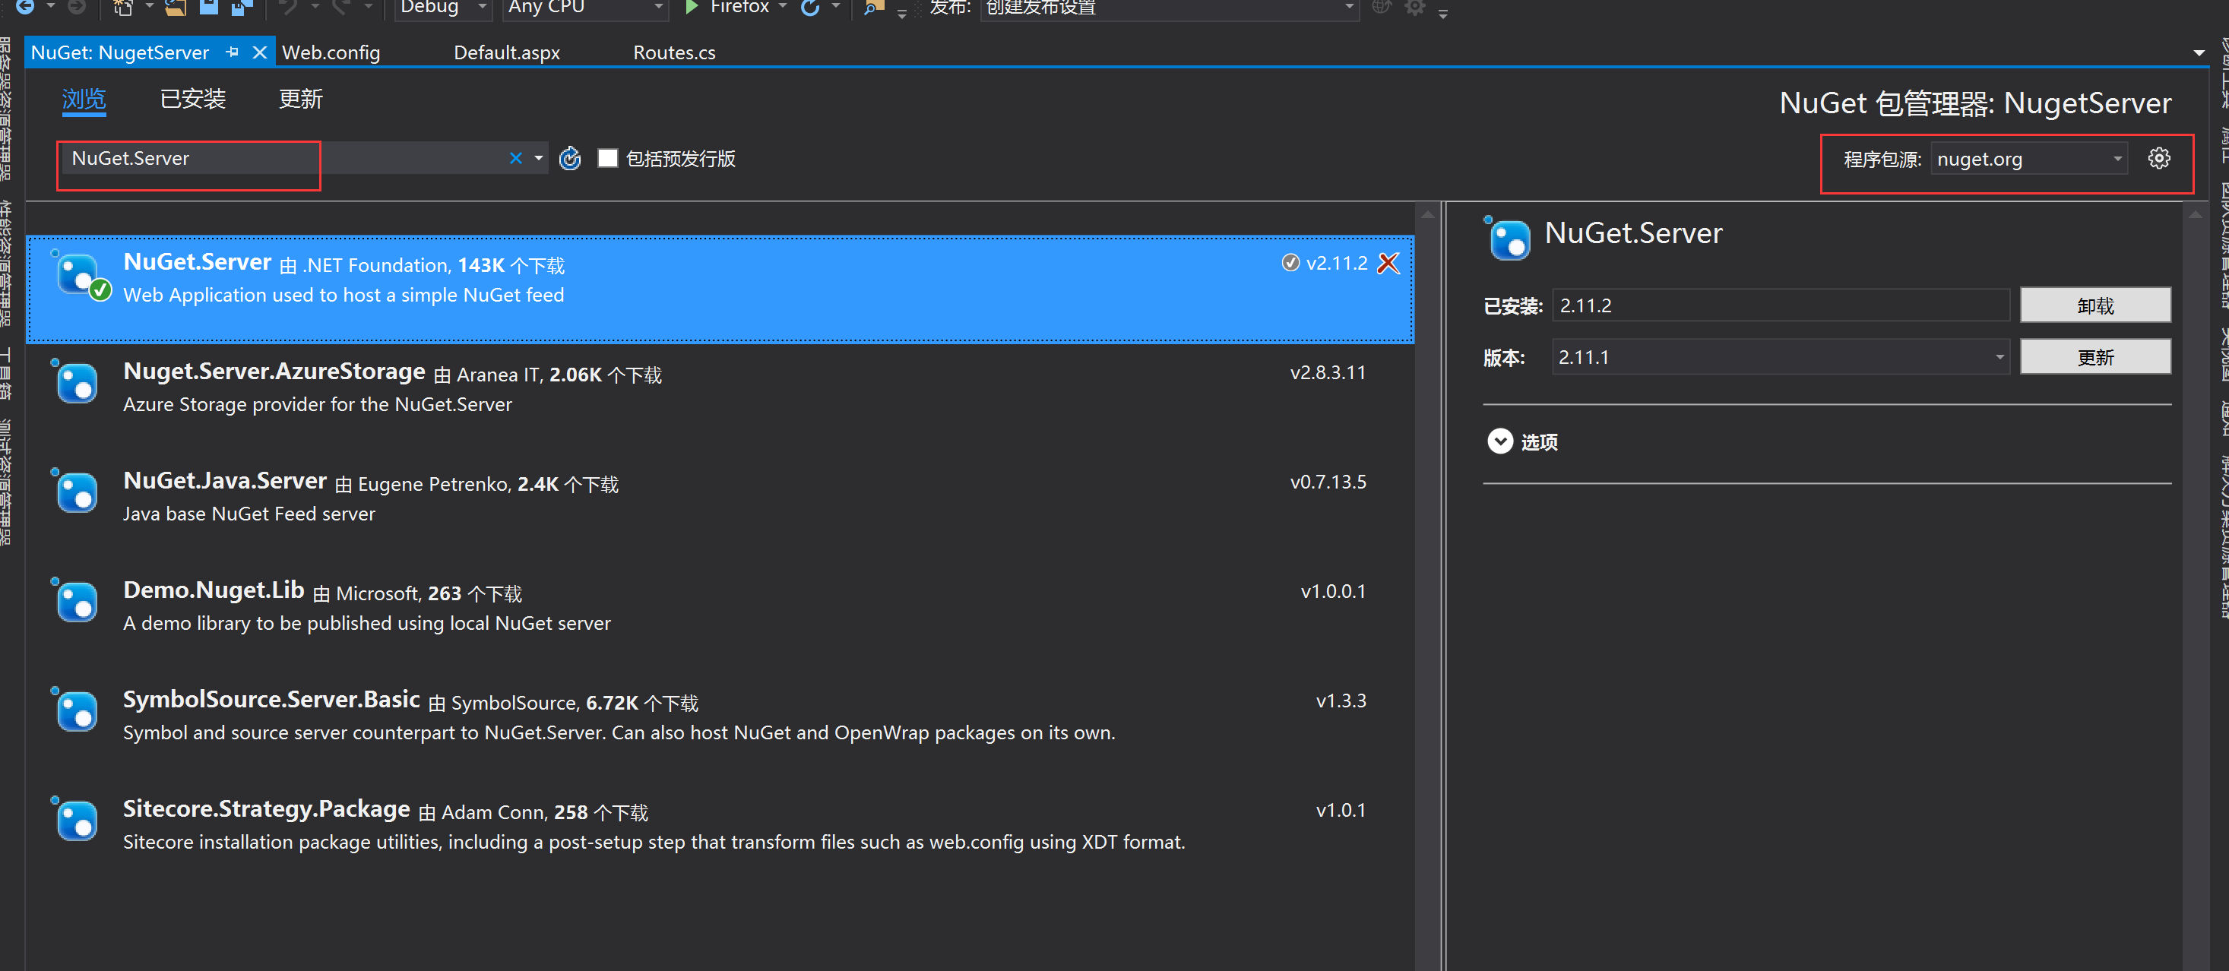Click the NuGet.Server icon in details pane
Screen dimensions: 2229x971
(x=1507, y=238)
